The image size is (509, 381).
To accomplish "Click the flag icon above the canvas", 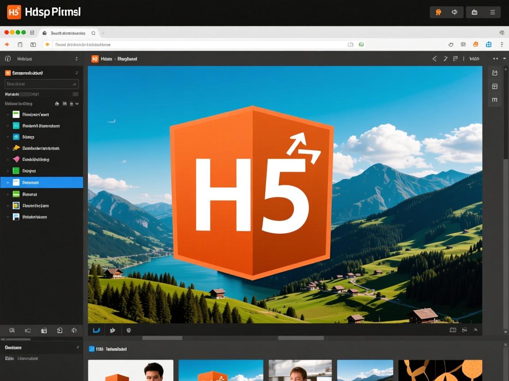I will tap(455, 58).
